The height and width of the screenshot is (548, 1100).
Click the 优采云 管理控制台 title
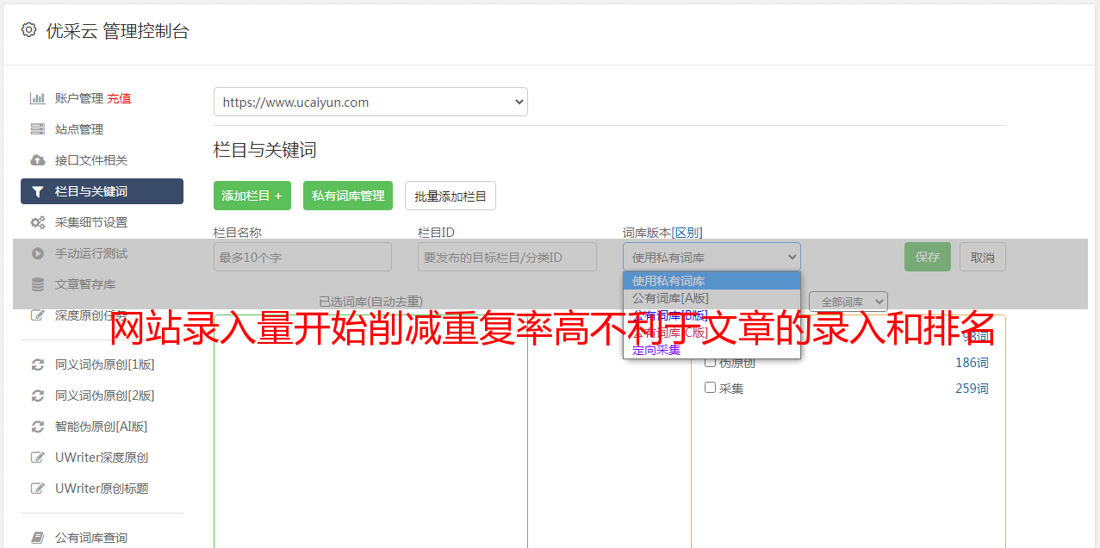pyautogui.click(x=117, y=31)
